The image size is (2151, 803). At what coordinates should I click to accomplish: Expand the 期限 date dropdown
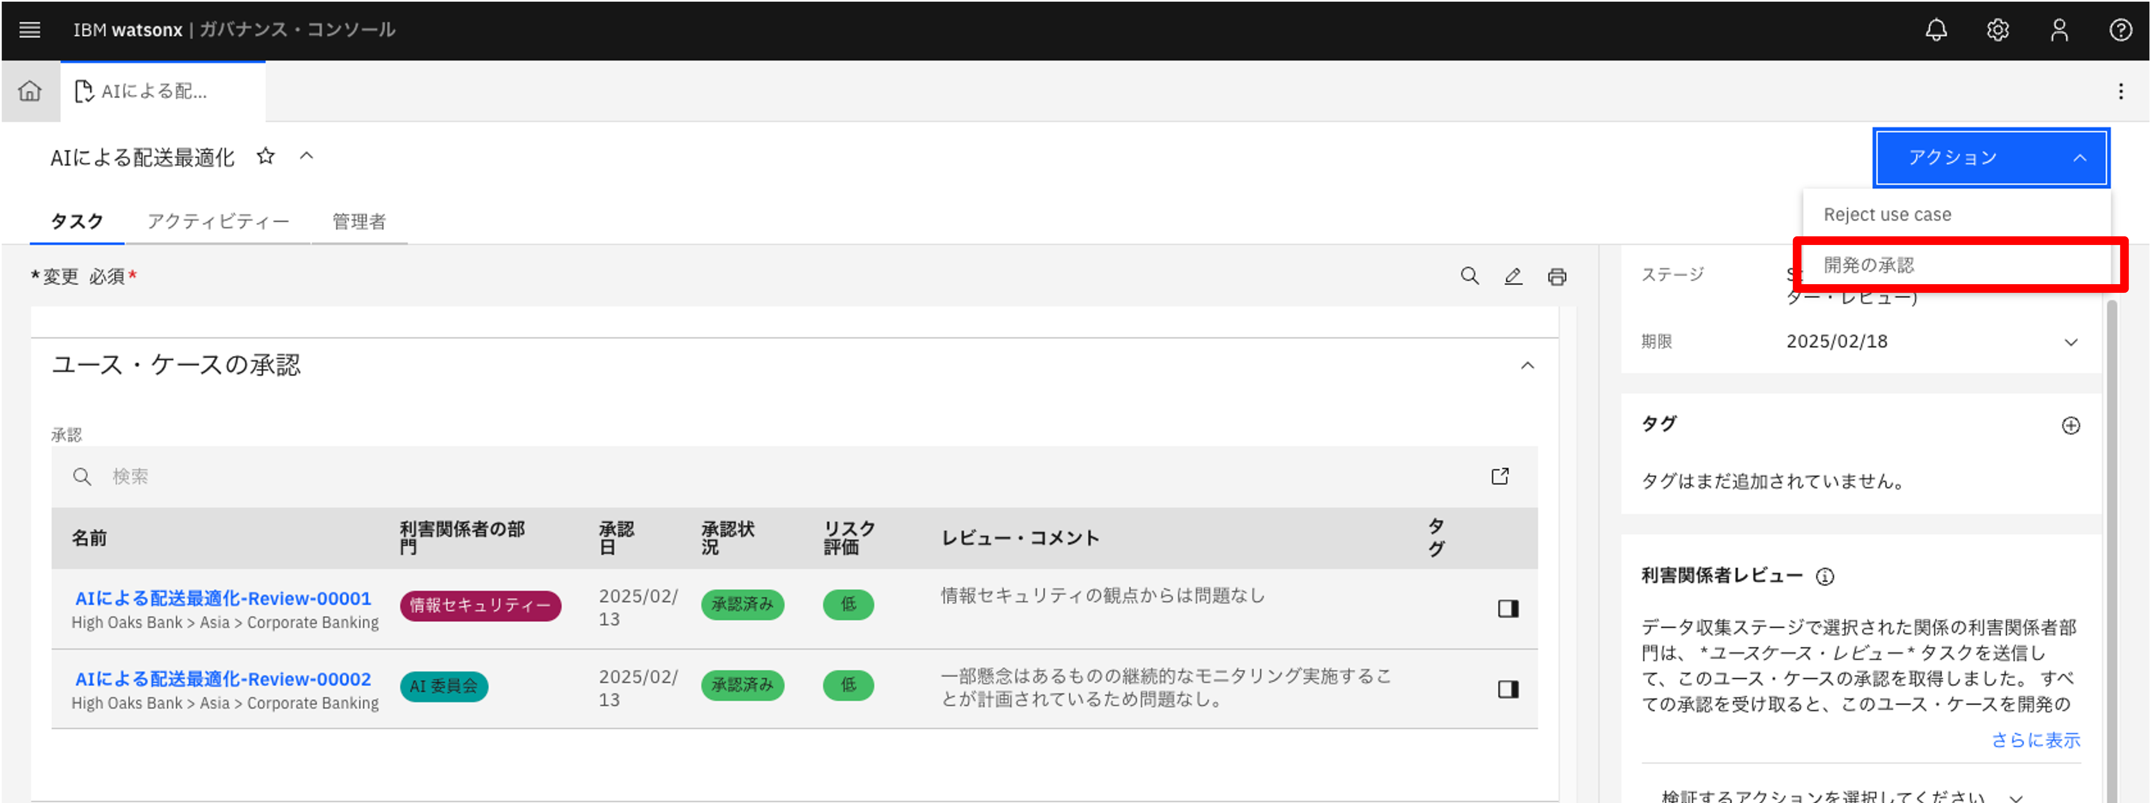pyautogui.click(x=2070, y=342)
